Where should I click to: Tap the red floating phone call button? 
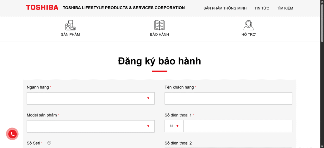click(x=12, y=134)
